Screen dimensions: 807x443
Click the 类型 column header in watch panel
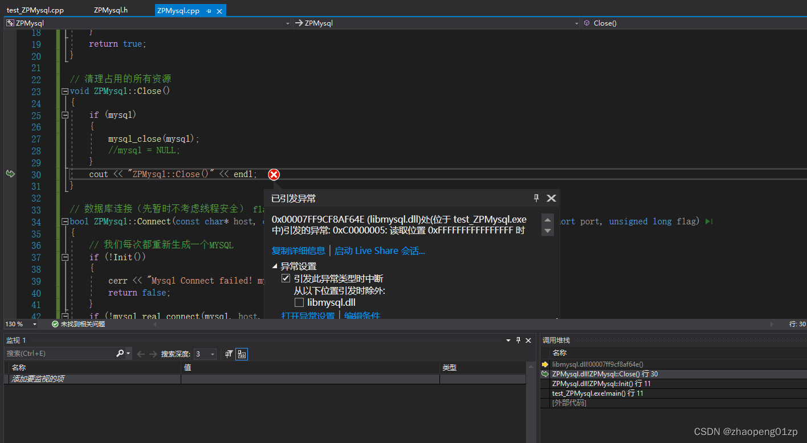pos(483,368)
